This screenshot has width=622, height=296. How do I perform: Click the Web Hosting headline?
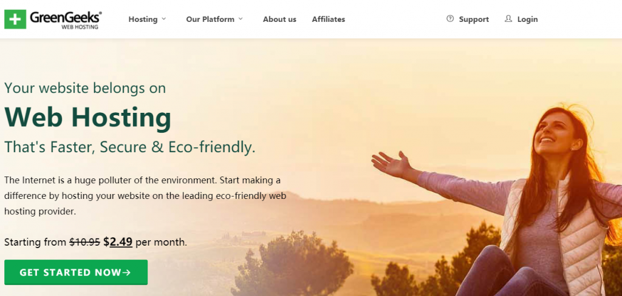(x=87, y=118)
